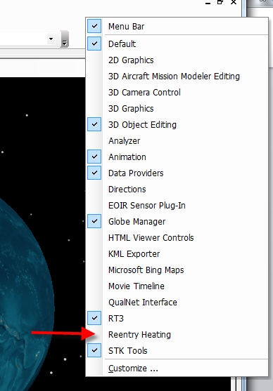
Task: Toggle the Menu Bar entry
Action: (177, 26)
